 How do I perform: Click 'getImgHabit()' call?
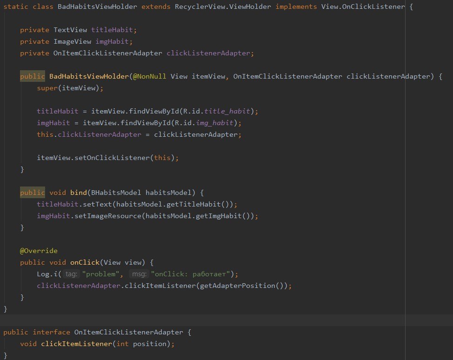(223, 216)
